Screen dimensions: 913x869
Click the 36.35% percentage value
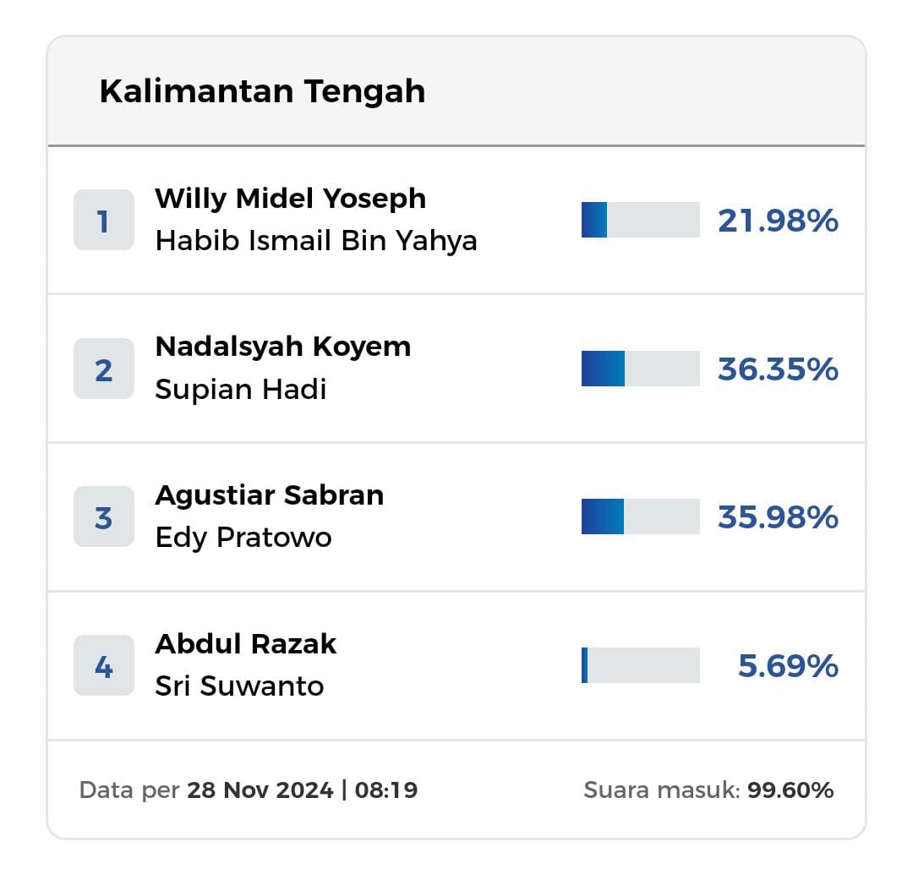click(778, 369)
